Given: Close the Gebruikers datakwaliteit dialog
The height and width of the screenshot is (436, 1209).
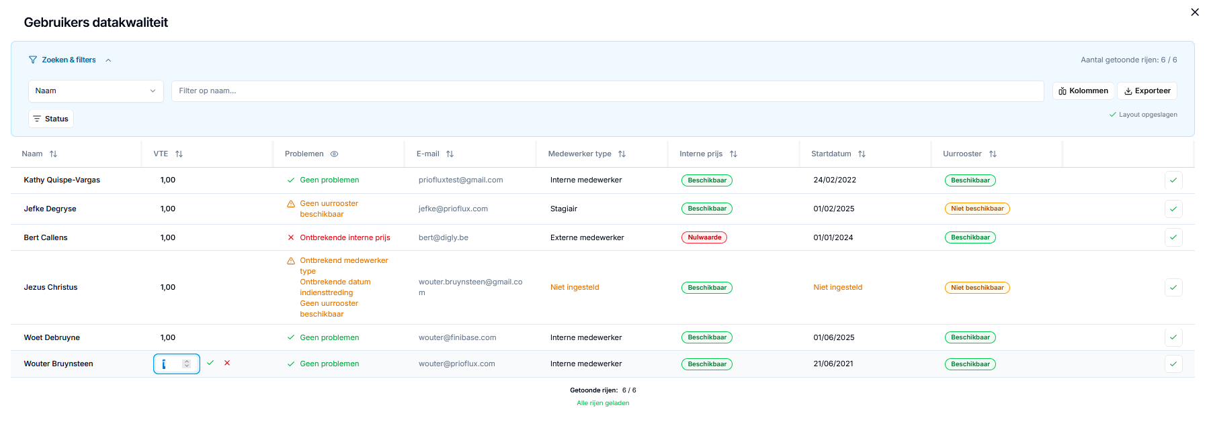Looking at the screenshot, I should pyautogui.click(x=1194, y=12).
